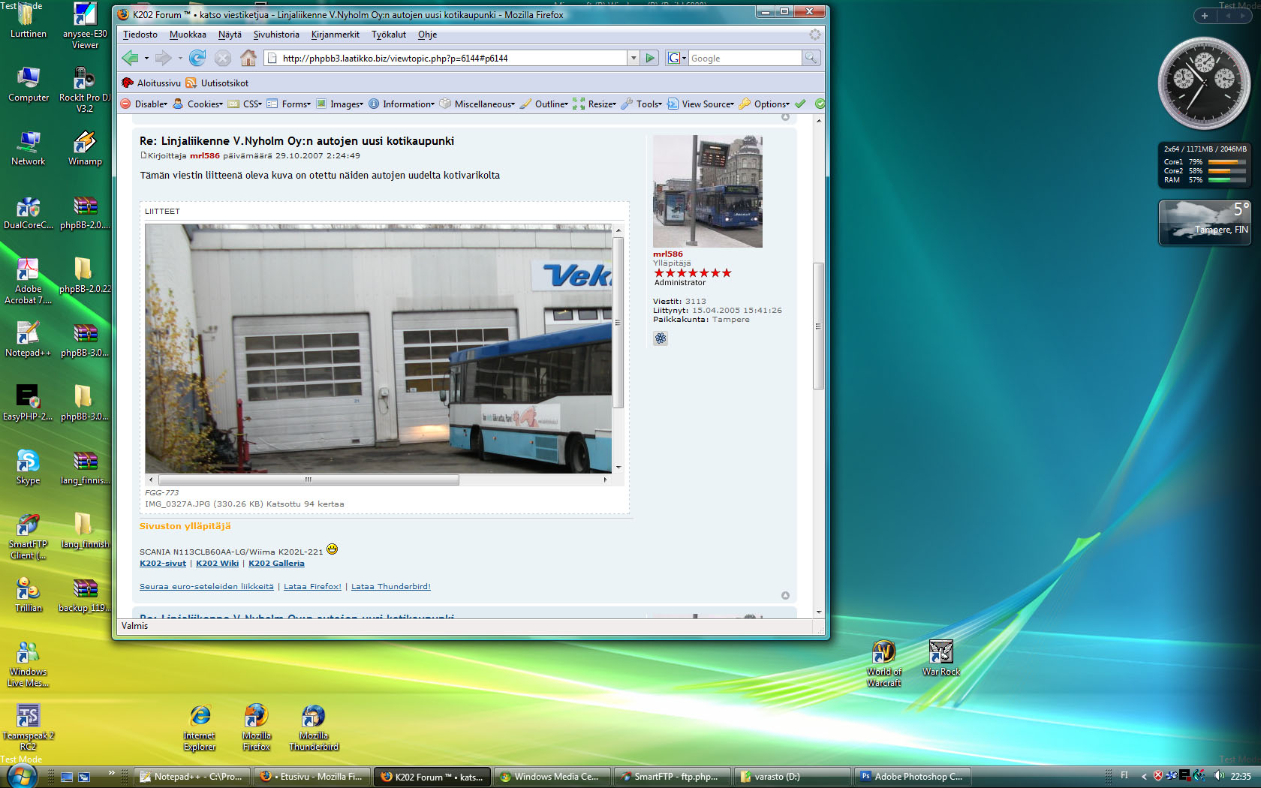1261x788 pixels.
Task: Click the profile website icon under Paikkakunta
Action: [x=661, y=338]
